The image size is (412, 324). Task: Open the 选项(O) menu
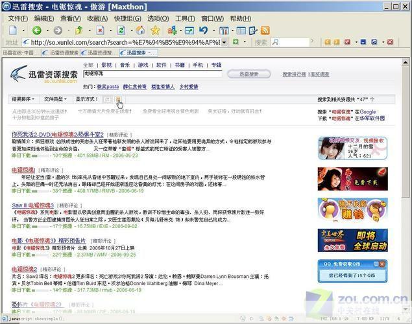tap(158, 19)
